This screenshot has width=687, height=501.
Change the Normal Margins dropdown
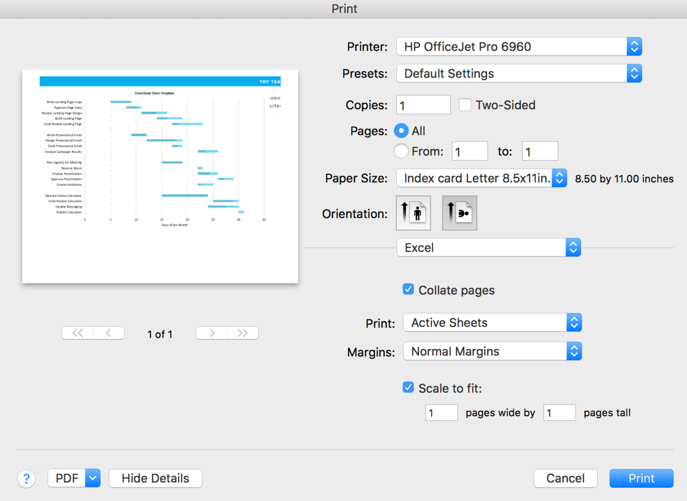click(x=492, y=351)
